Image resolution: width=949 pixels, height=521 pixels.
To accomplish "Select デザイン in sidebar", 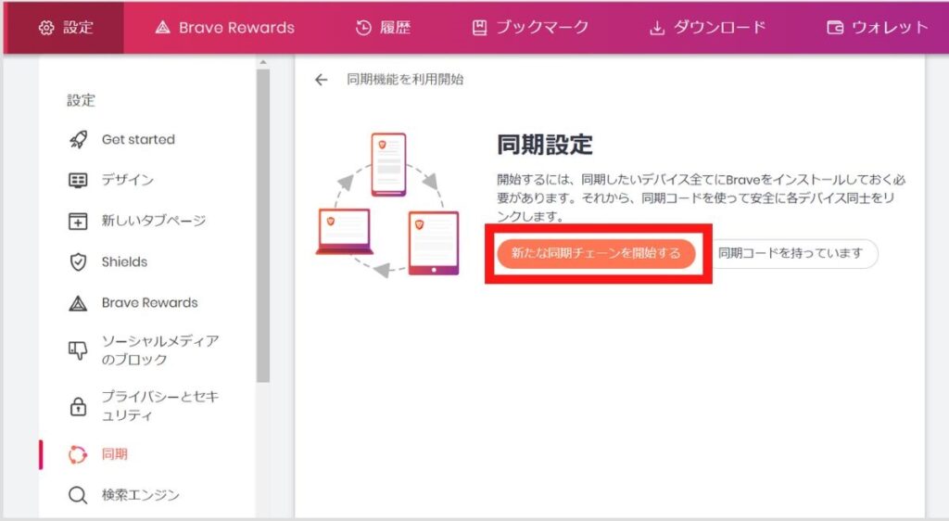I will pos(128,180).
